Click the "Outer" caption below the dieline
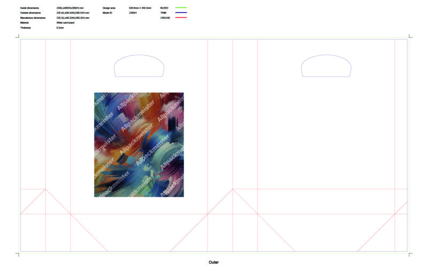428x272 pixels. point(213,262)
